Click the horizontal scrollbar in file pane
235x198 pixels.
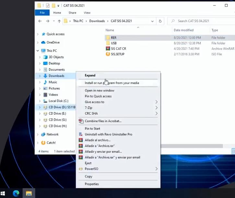point(192,146)
